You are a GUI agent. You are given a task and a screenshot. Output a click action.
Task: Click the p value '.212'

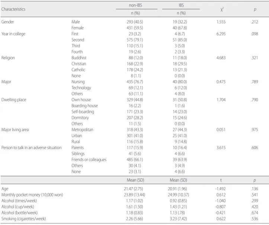254,22
